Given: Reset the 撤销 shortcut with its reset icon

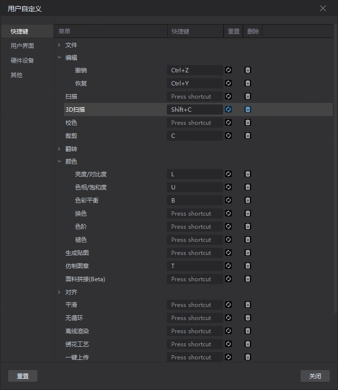Looking at the screenshot, I should click(228, 70).
